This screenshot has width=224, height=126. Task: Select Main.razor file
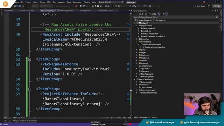tap(145, 71)
